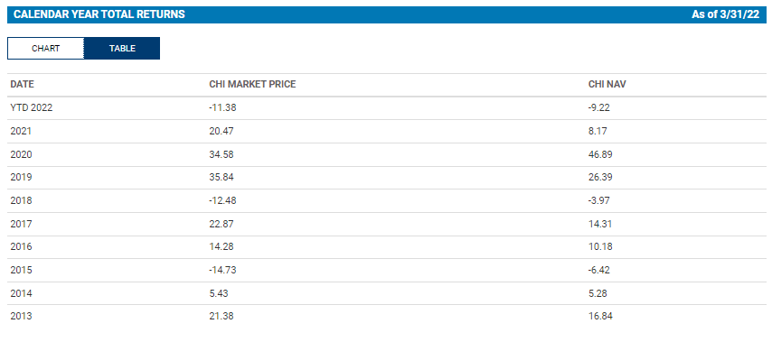Click the 2019 market price value 35.84
The height and width of the screenshot is (342, 772).
pyautogui.click(x=221, y=178)
